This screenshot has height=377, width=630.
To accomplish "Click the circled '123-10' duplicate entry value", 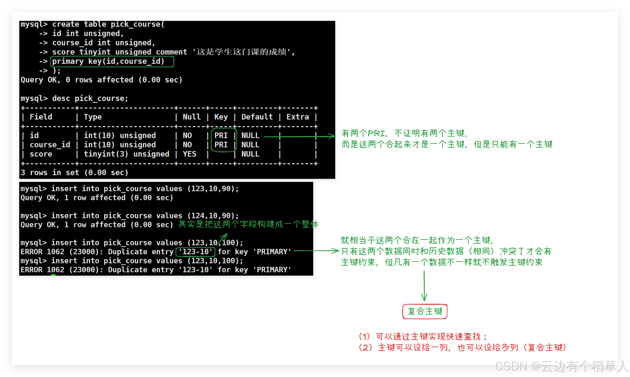I will 195,252.
